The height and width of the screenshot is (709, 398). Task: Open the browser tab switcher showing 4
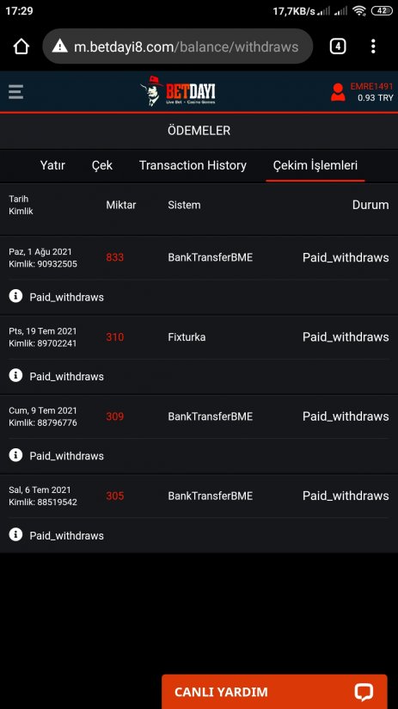(x=338, y=46)
